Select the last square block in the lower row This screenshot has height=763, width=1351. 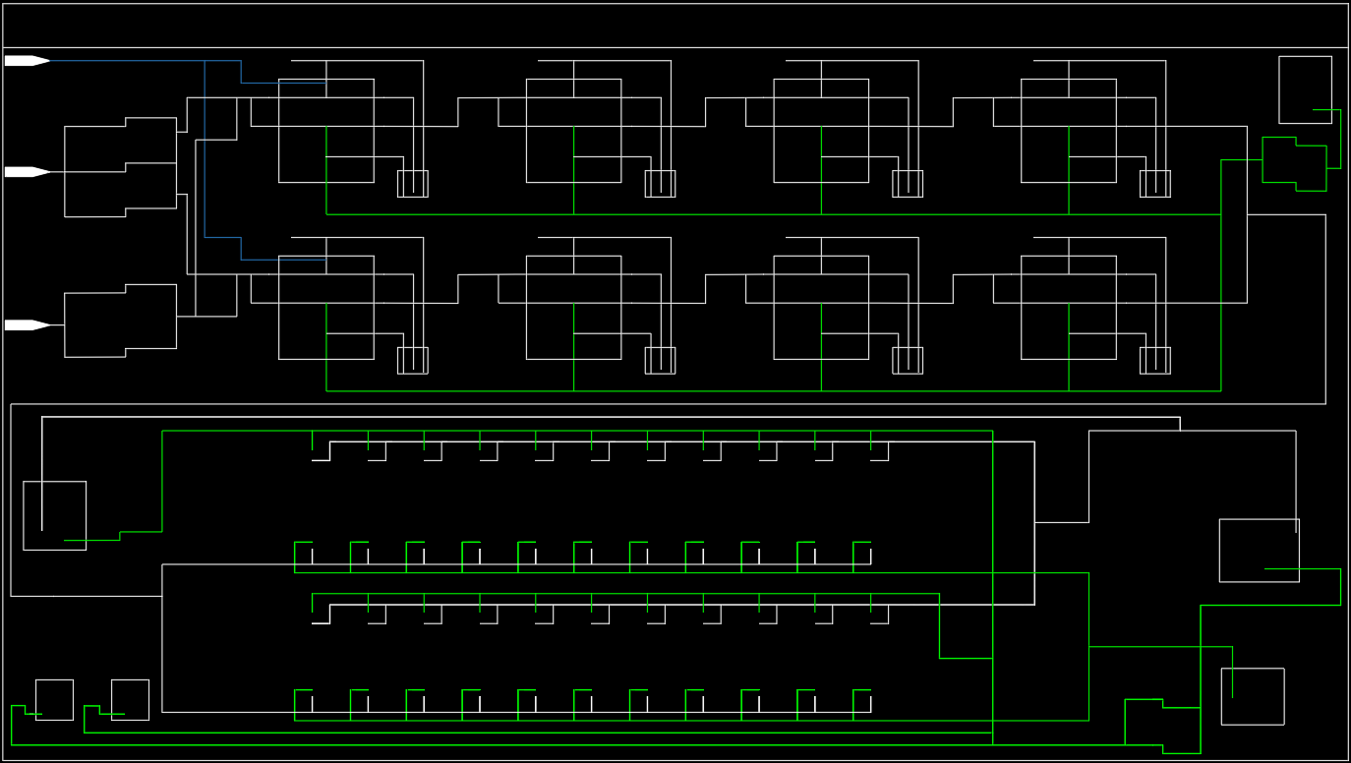point(1069,308)
